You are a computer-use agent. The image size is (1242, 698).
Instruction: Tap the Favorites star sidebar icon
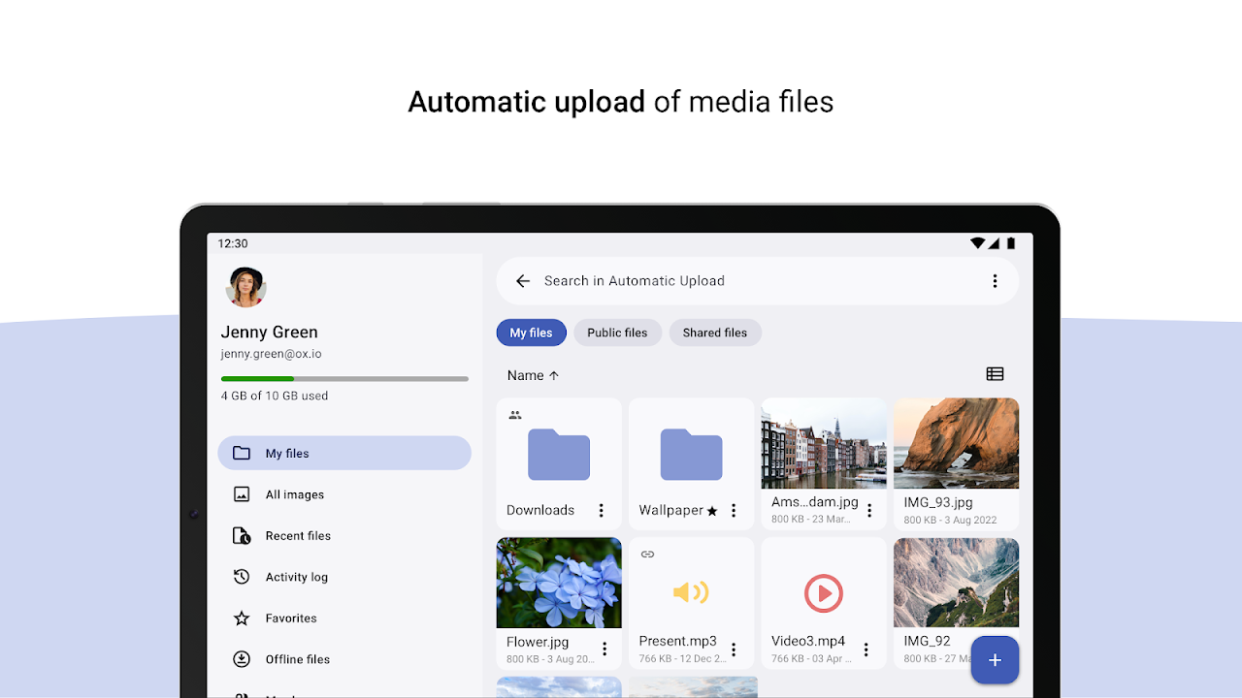pos(242,619)
